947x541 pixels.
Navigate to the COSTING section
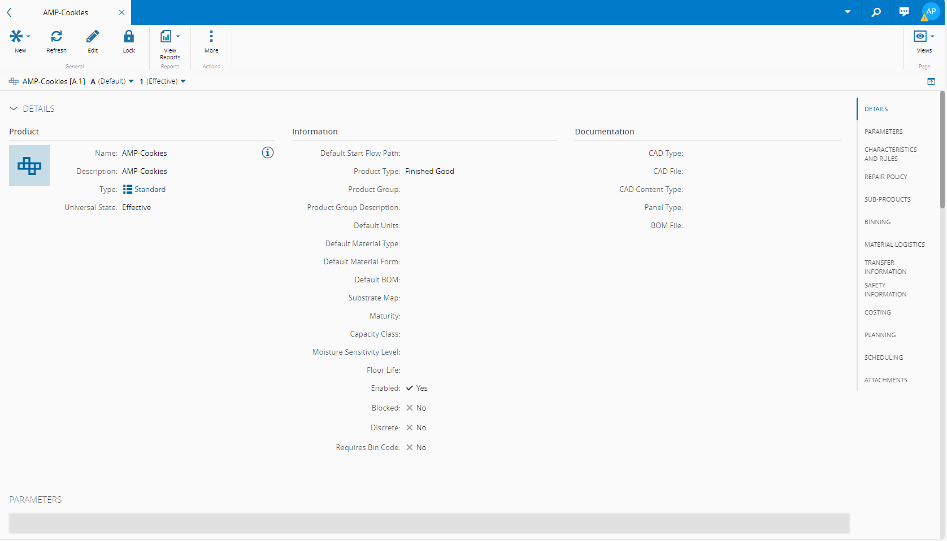pyautogui.click(x=878, y=312)
